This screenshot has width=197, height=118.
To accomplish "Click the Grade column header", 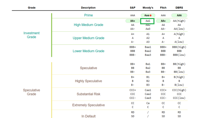I will pyautogui.click(x=32, y=8).
